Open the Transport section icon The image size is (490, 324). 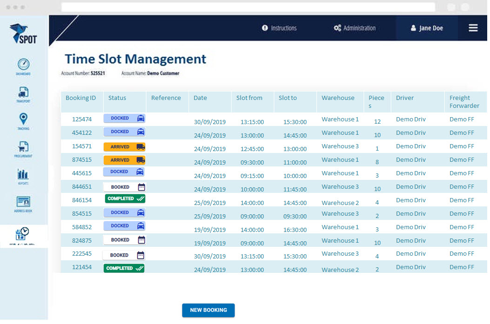coord(24,93)
